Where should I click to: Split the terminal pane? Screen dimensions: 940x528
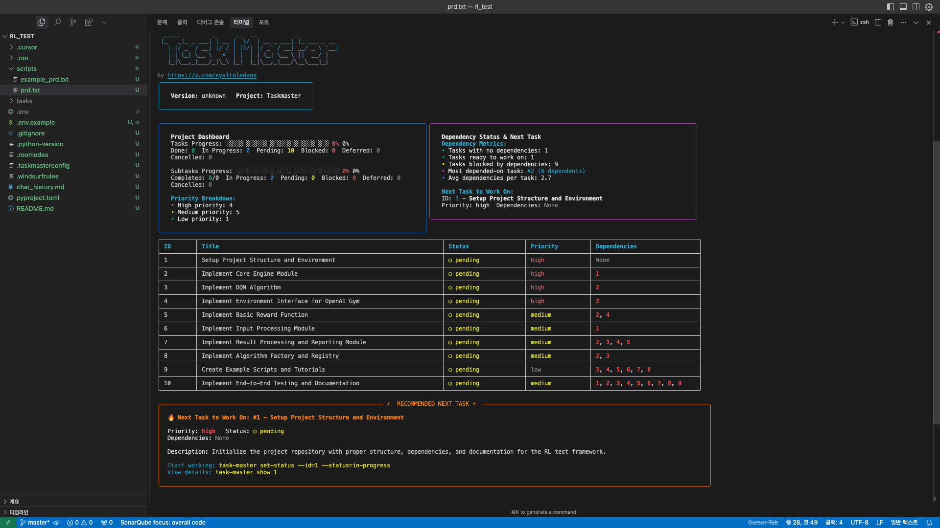(x=878, y=22)
